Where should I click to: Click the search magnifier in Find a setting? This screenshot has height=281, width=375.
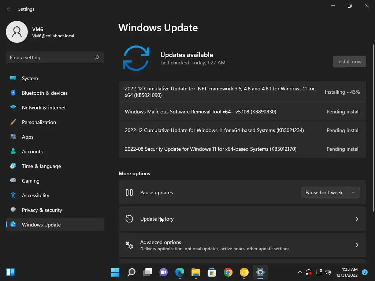(x=97, y=57)
